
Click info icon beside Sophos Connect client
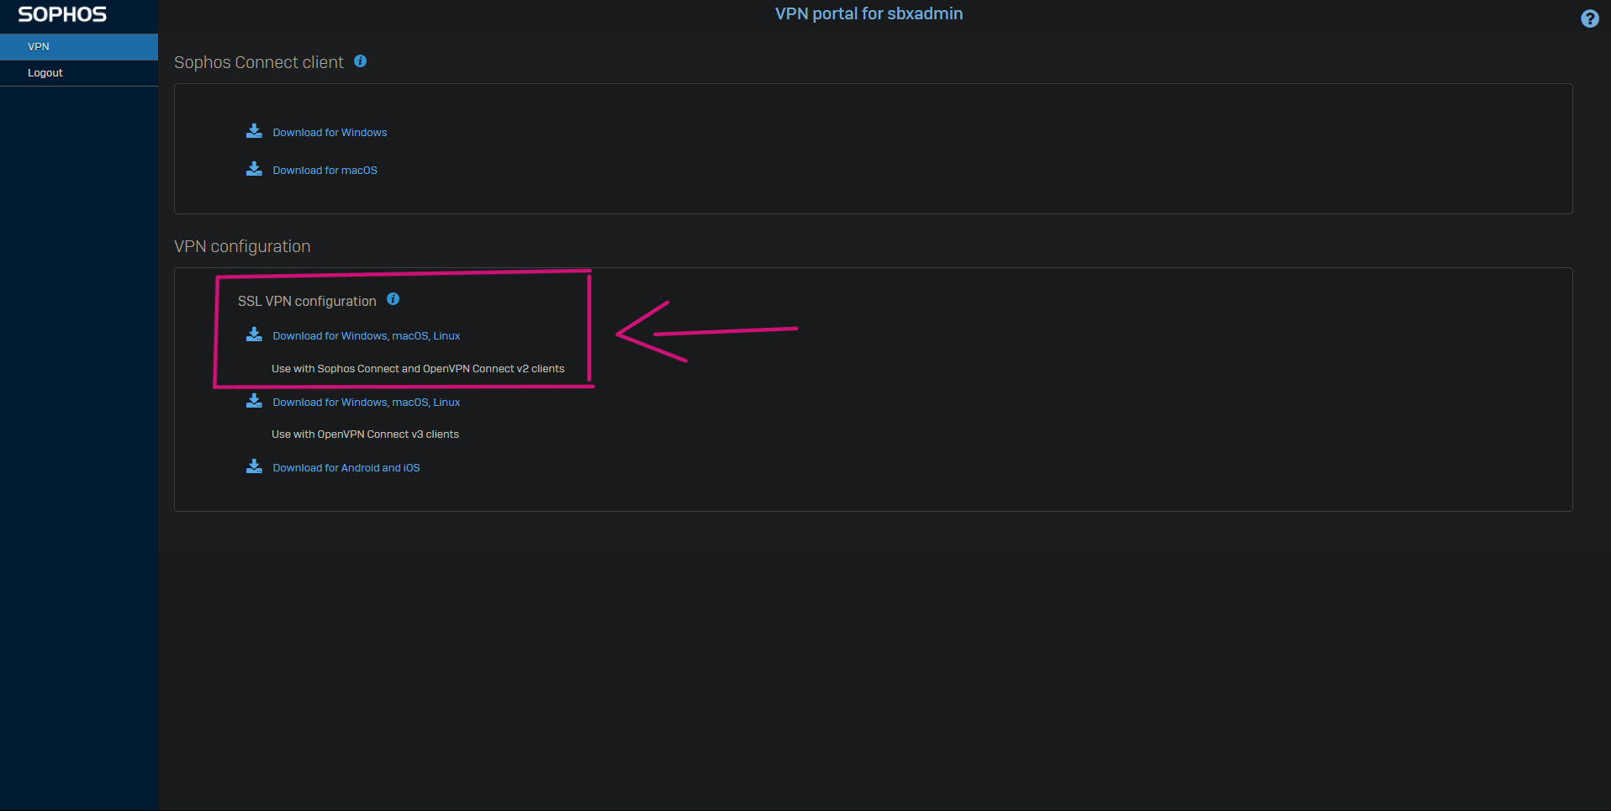[x=360, y=61]
